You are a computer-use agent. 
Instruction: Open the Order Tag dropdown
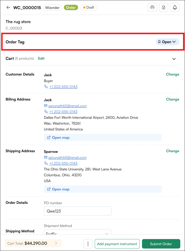tap(167, 42)
